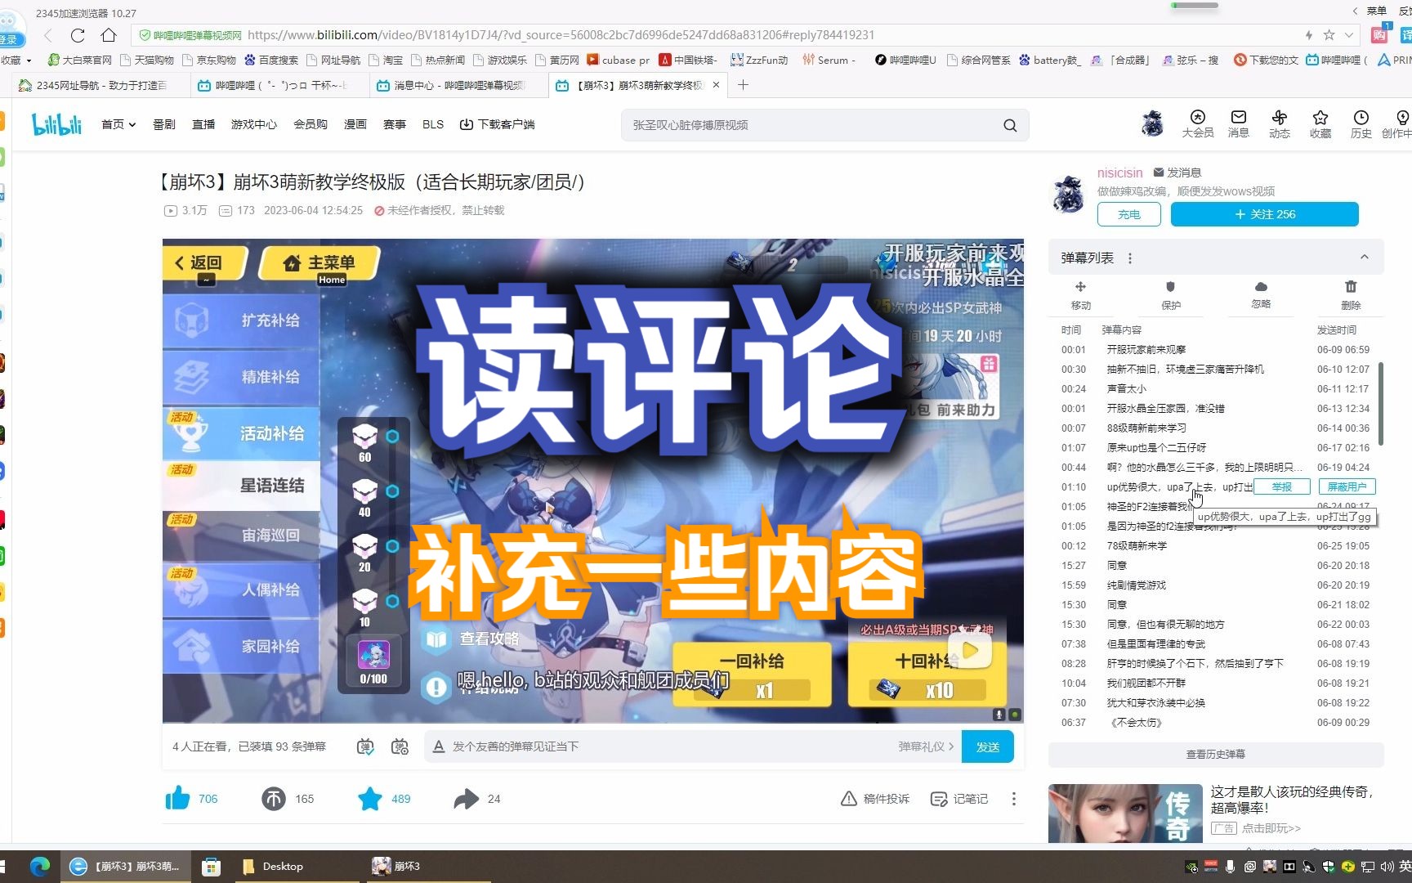Viewport: 1412px width, 883px height.
Task: Click the danmaku list scrollbar
Action: click(x=1381, y=405)
